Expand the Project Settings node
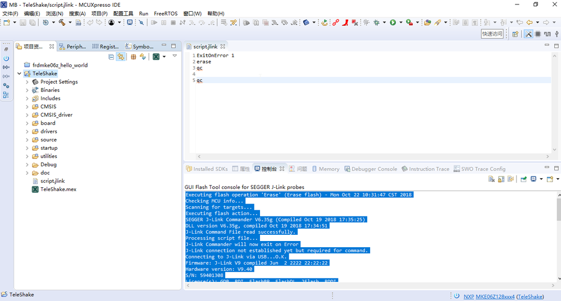This screenshot has height=301, width=561. click(x=27, y=82)
